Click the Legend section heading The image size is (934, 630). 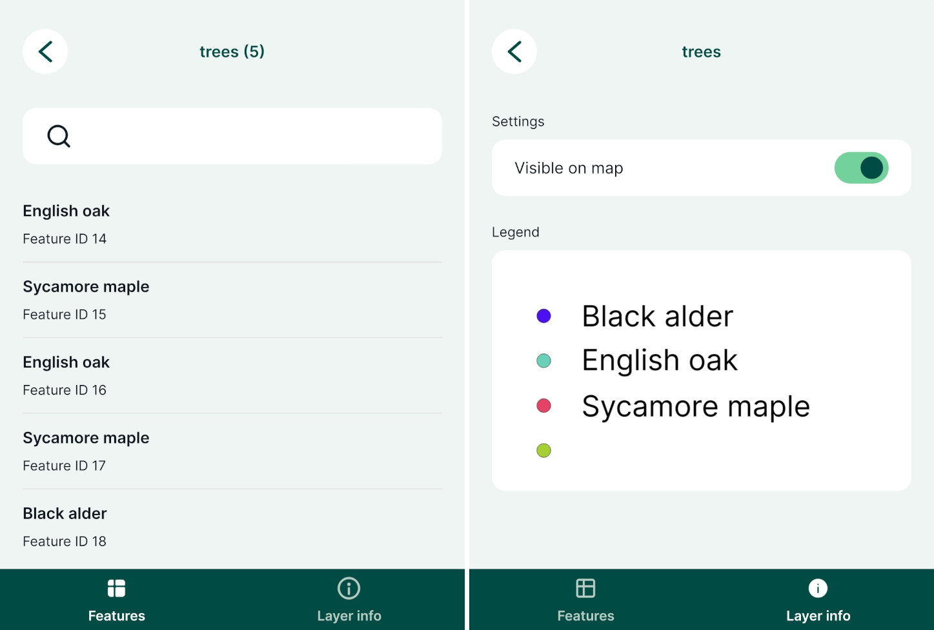515,232
